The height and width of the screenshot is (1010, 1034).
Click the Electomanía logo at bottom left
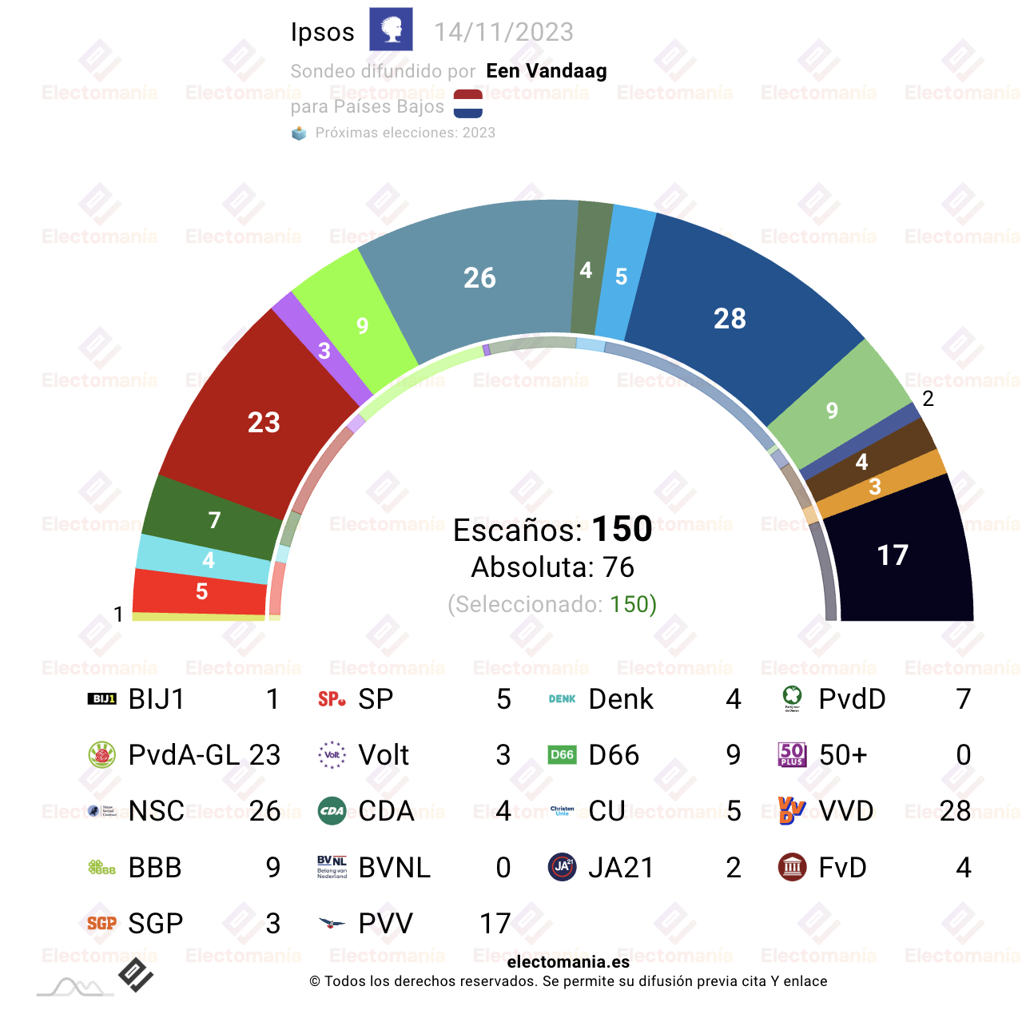136,975
